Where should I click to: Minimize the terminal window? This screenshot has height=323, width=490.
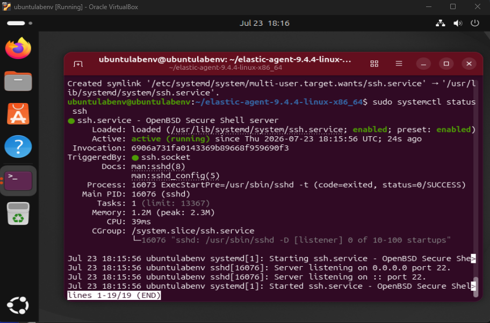tap(423, 64)
